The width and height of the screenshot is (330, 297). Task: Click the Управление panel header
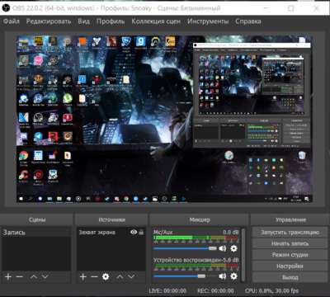[290, 219]
